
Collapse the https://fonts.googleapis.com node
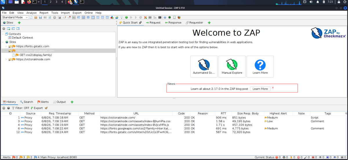coord(6,51)
